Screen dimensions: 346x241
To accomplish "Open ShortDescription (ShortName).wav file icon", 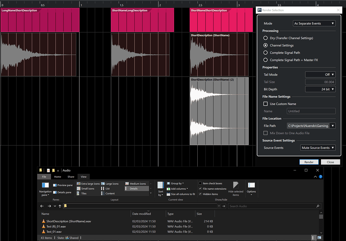I will tap(43, 221).
